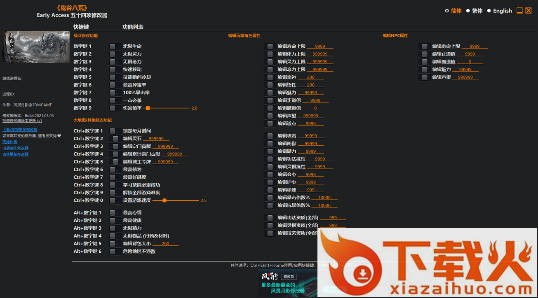Toggle 无限生命 switch
Image resolution: width=538 pixels, height=298 pixels.
[x=115, y=47]
